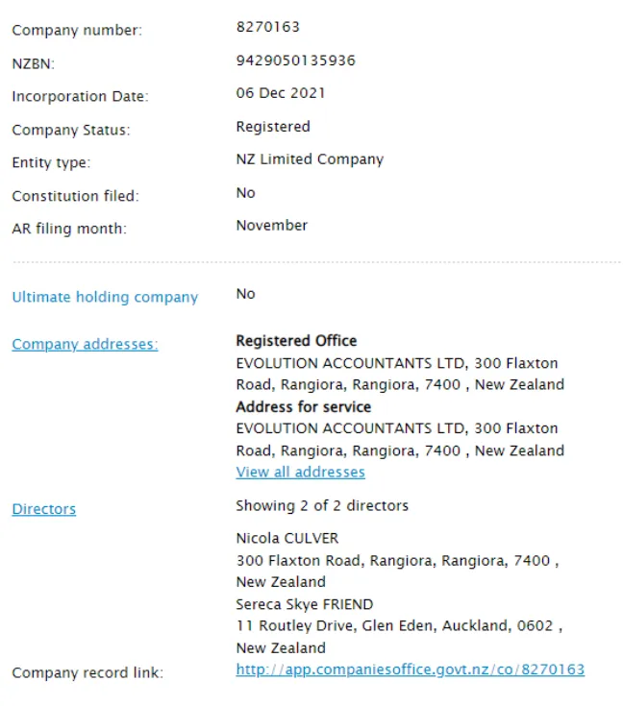Click the NZ Limited Company entity type
The height and width of the screenshot is (706, 623).
tap(310, 159)
